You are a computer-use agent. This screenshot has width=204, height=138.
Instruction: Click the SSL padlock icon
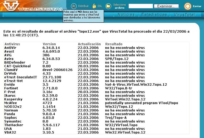[94, 6]
